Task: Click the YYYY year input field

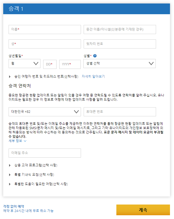Action: click(x=70, y=64)
